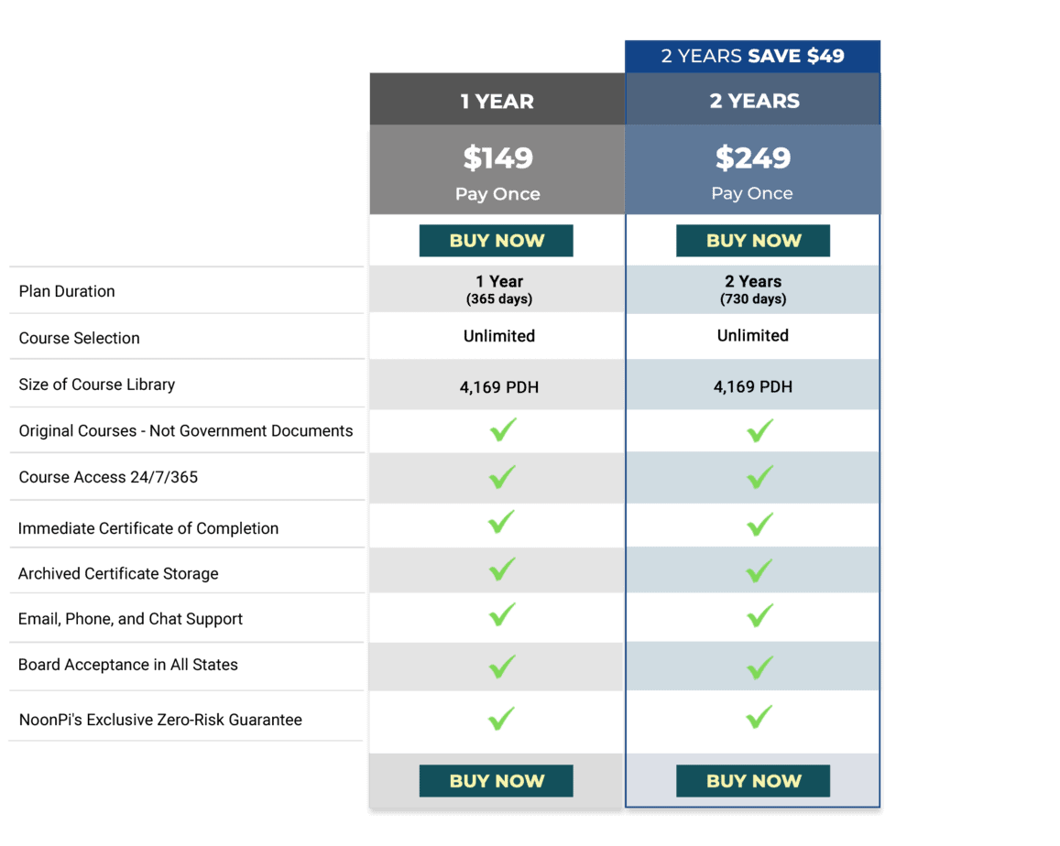Click the $249 Pay Once price cell

753,169
